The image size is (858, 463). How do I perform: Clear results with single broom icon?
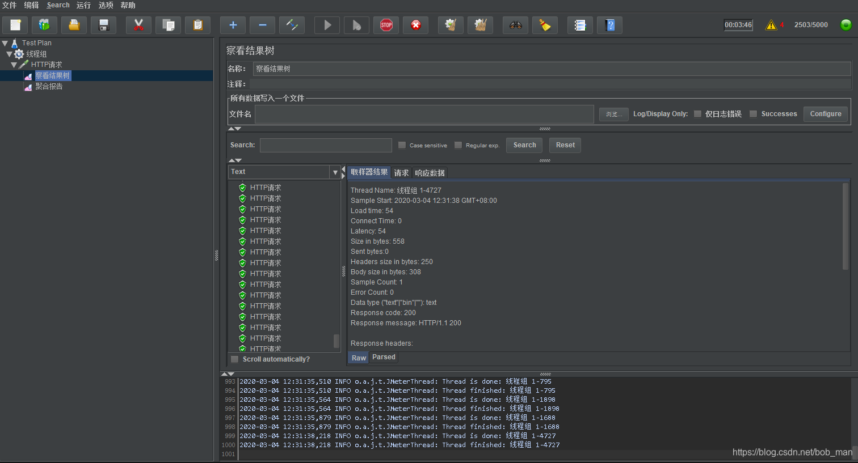[451, 25]
